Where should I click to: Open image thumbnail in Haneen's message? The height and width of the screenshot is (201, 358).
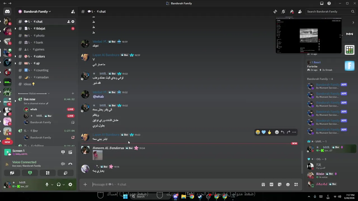pos(98,155)
